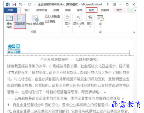Click the line starting 经营的指导思想
This screenshot has width=144, height=113.
(68, 85)
